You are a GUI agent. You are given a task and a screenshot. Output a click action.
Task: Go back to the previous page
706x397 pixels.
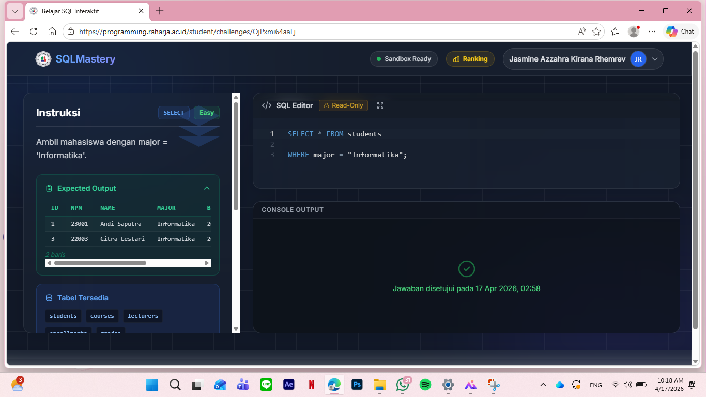point(15,32)
